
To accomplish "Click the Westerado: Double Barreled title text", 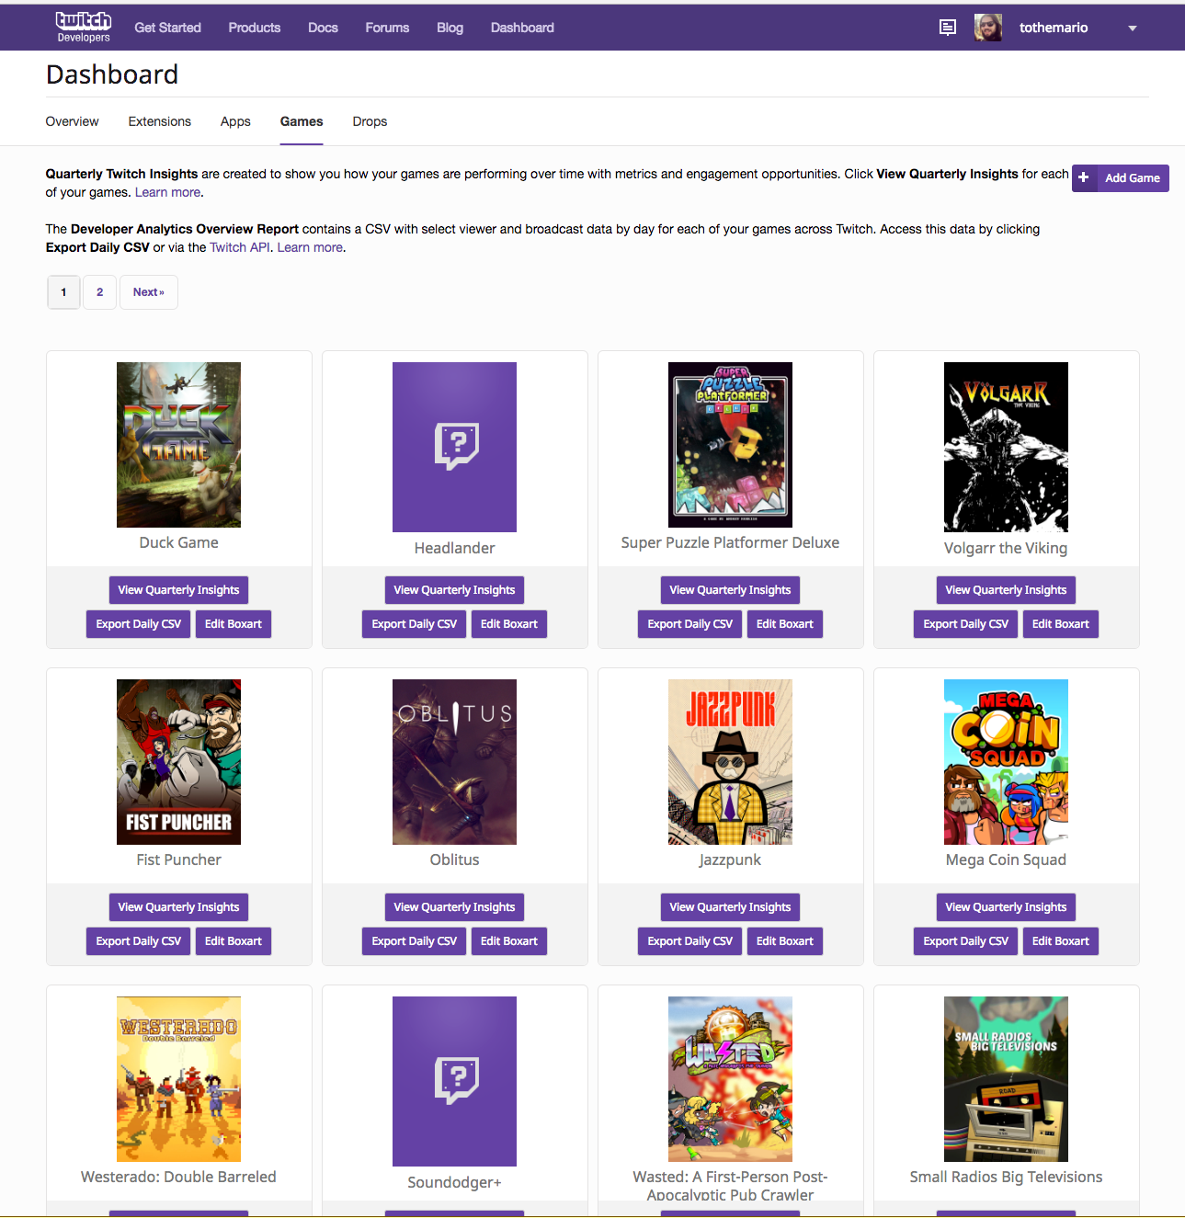I will coord(178,1177).
